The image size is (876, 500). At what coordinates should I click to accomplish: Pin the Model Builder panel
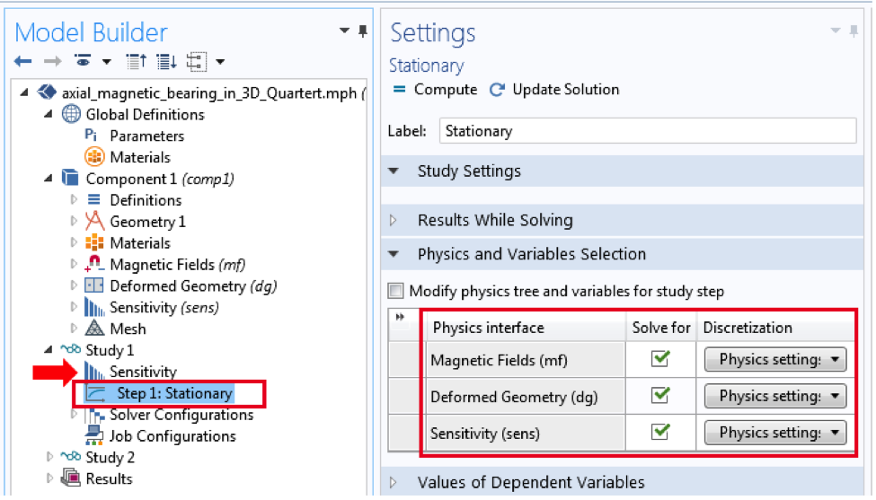click(x=363, y=31)
